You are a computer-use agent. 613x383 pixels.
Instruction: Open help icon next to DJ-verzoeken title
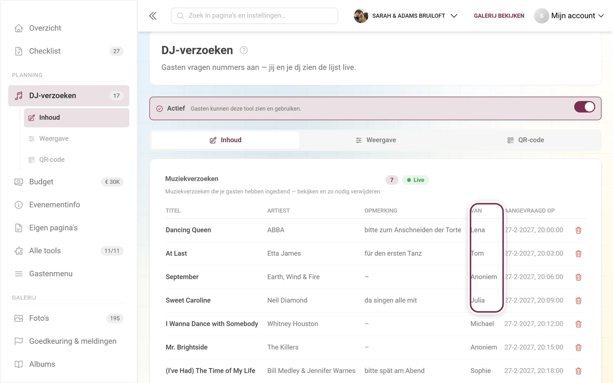pos(243,50)
